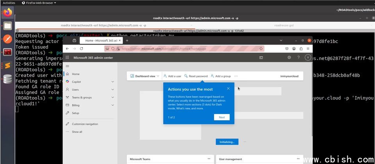The image size is (375, 164).
Task: Open the database browser dock icon
Action: tap(7, 79)
